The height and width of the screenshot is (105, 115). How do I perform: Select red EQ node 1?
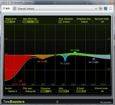20,81
